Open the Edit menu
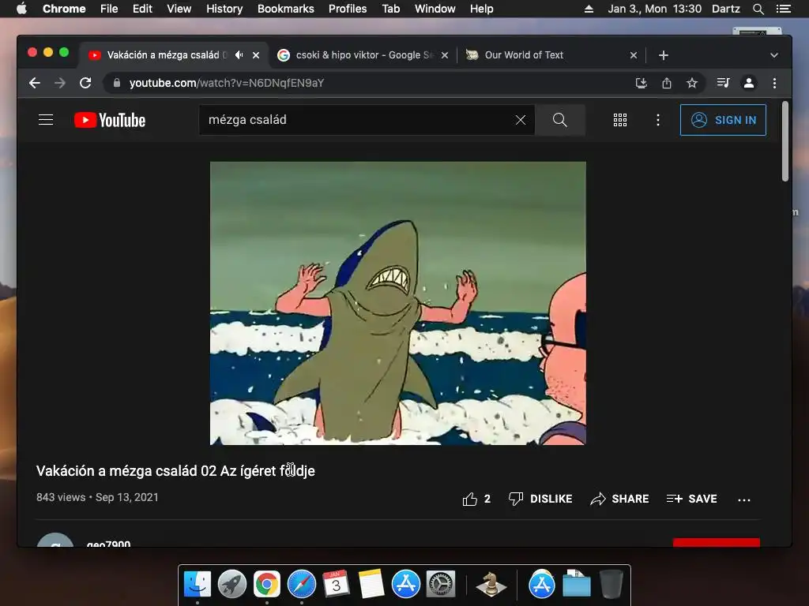 click(142, 9)
